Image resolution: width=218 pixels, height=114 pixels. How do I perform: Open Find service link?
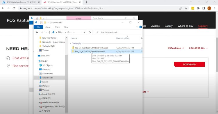click(20, 66)
